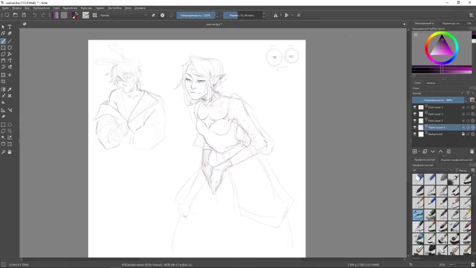The height and width of the screenshot is (268, 476).
Task: Open the Слой menu
Action: coord(56,8)
